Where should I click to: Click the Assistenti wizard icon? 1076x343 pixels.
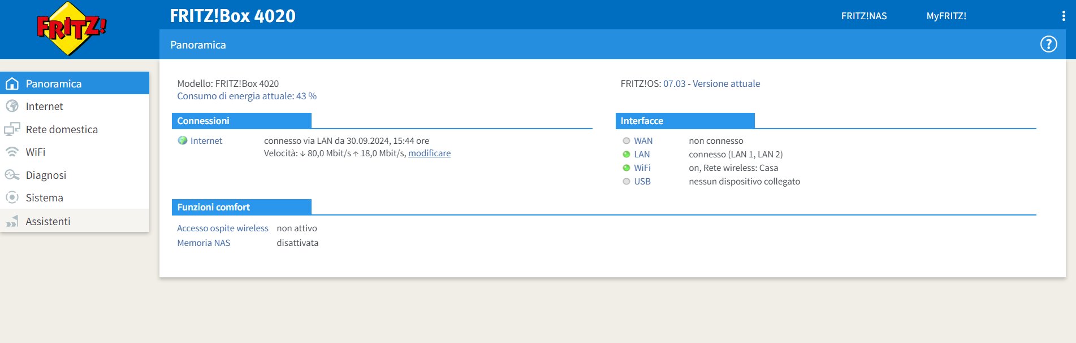point(12,221)
